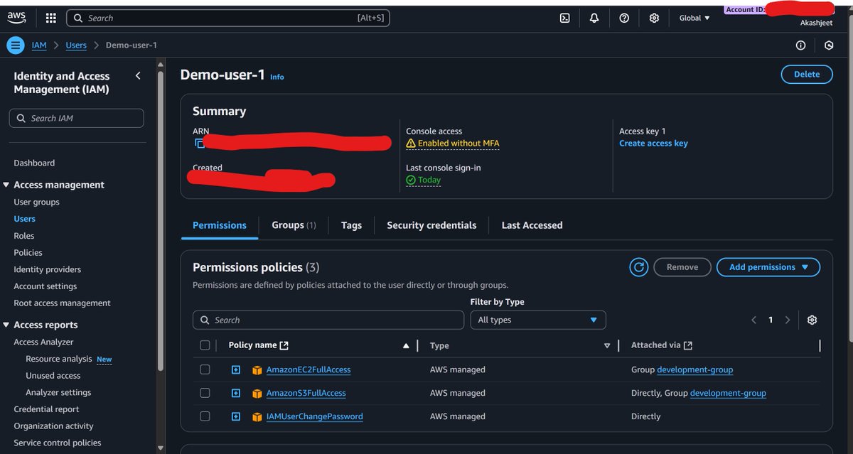This screenshot has height=454, width=853.
Task: Expand the IAMUserChangePassword policy row
Action: (236, 416)
